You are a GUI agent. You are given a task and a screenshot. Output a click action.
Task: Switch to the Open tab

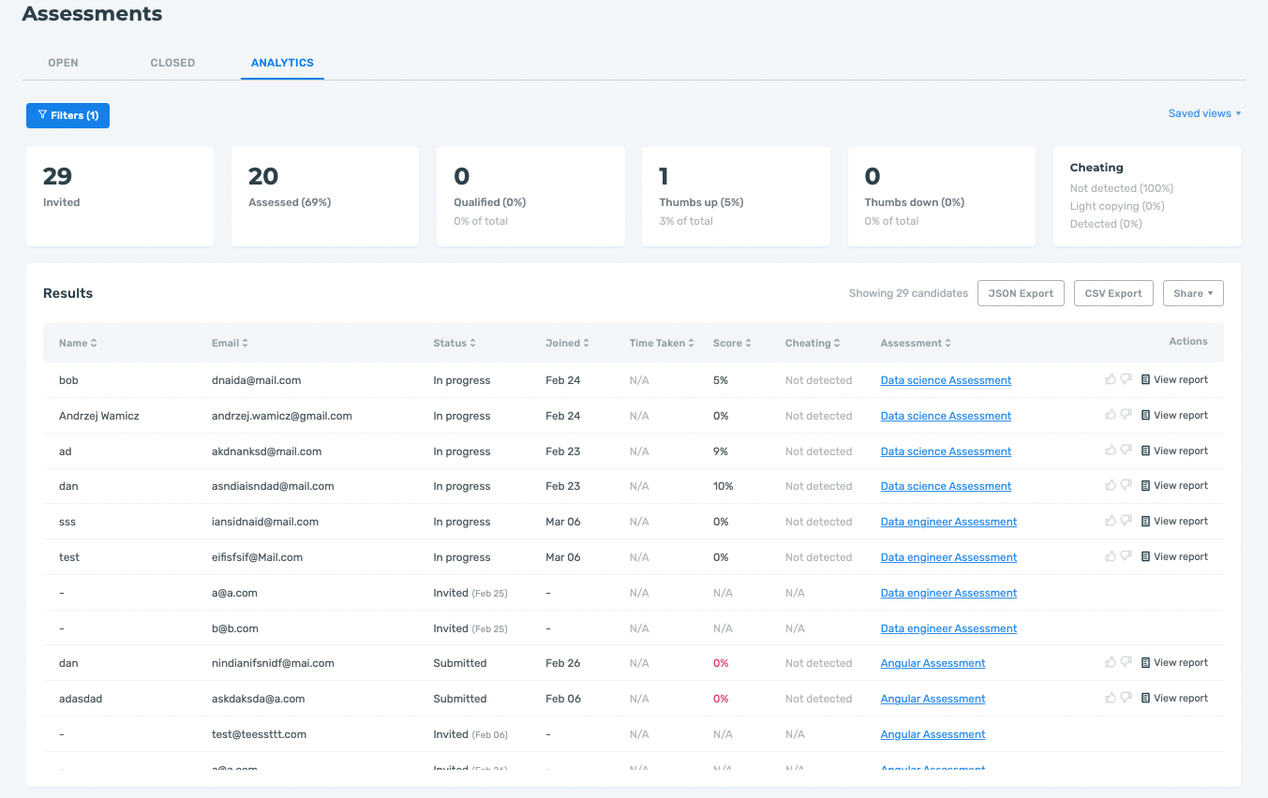[63, 63]
